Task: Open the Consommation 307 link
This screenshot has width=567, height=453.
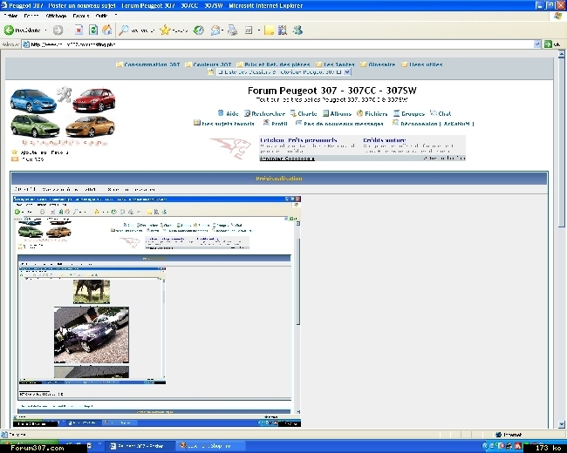Action: (x=152, y=64)
